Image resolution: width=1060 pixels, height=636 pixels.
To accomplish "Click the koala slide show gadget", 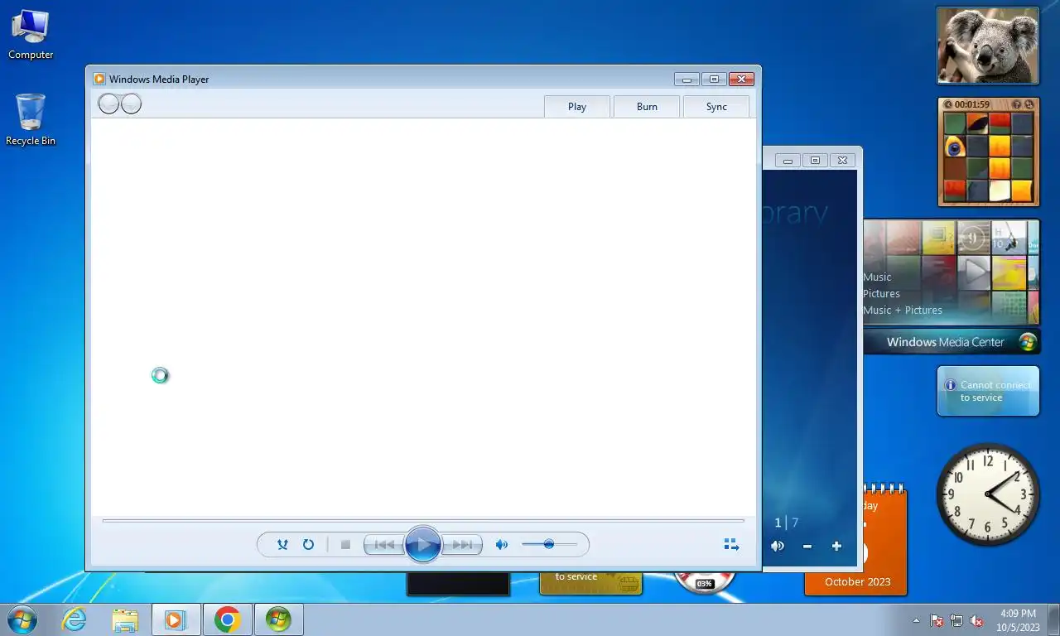I will click(x=988, y=46).
